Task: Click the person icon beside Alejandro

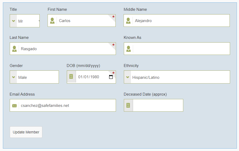Action: 128,20
